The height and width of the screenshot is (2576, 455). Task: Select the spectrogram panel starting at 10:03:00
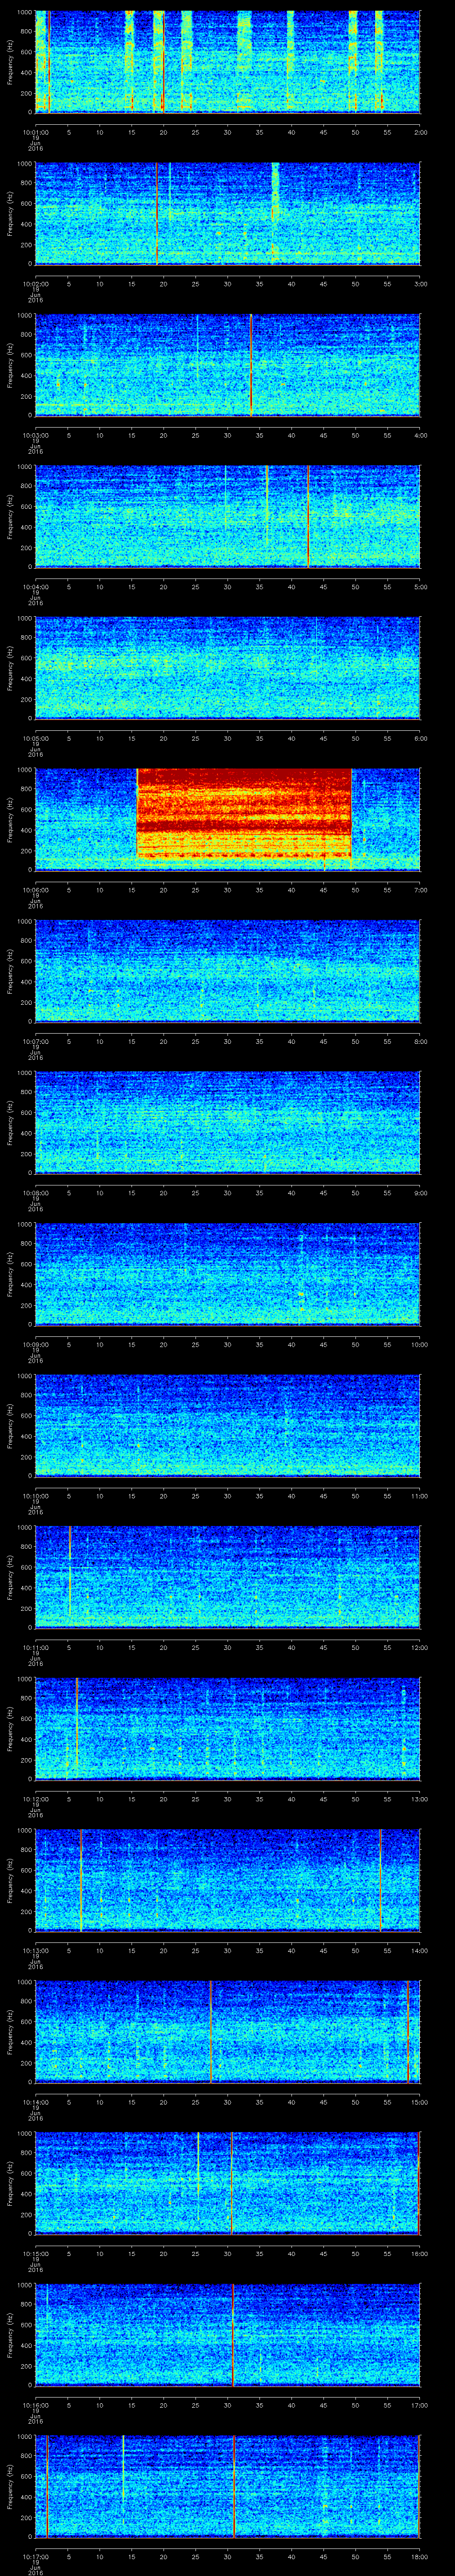click(x=228, y=365)
